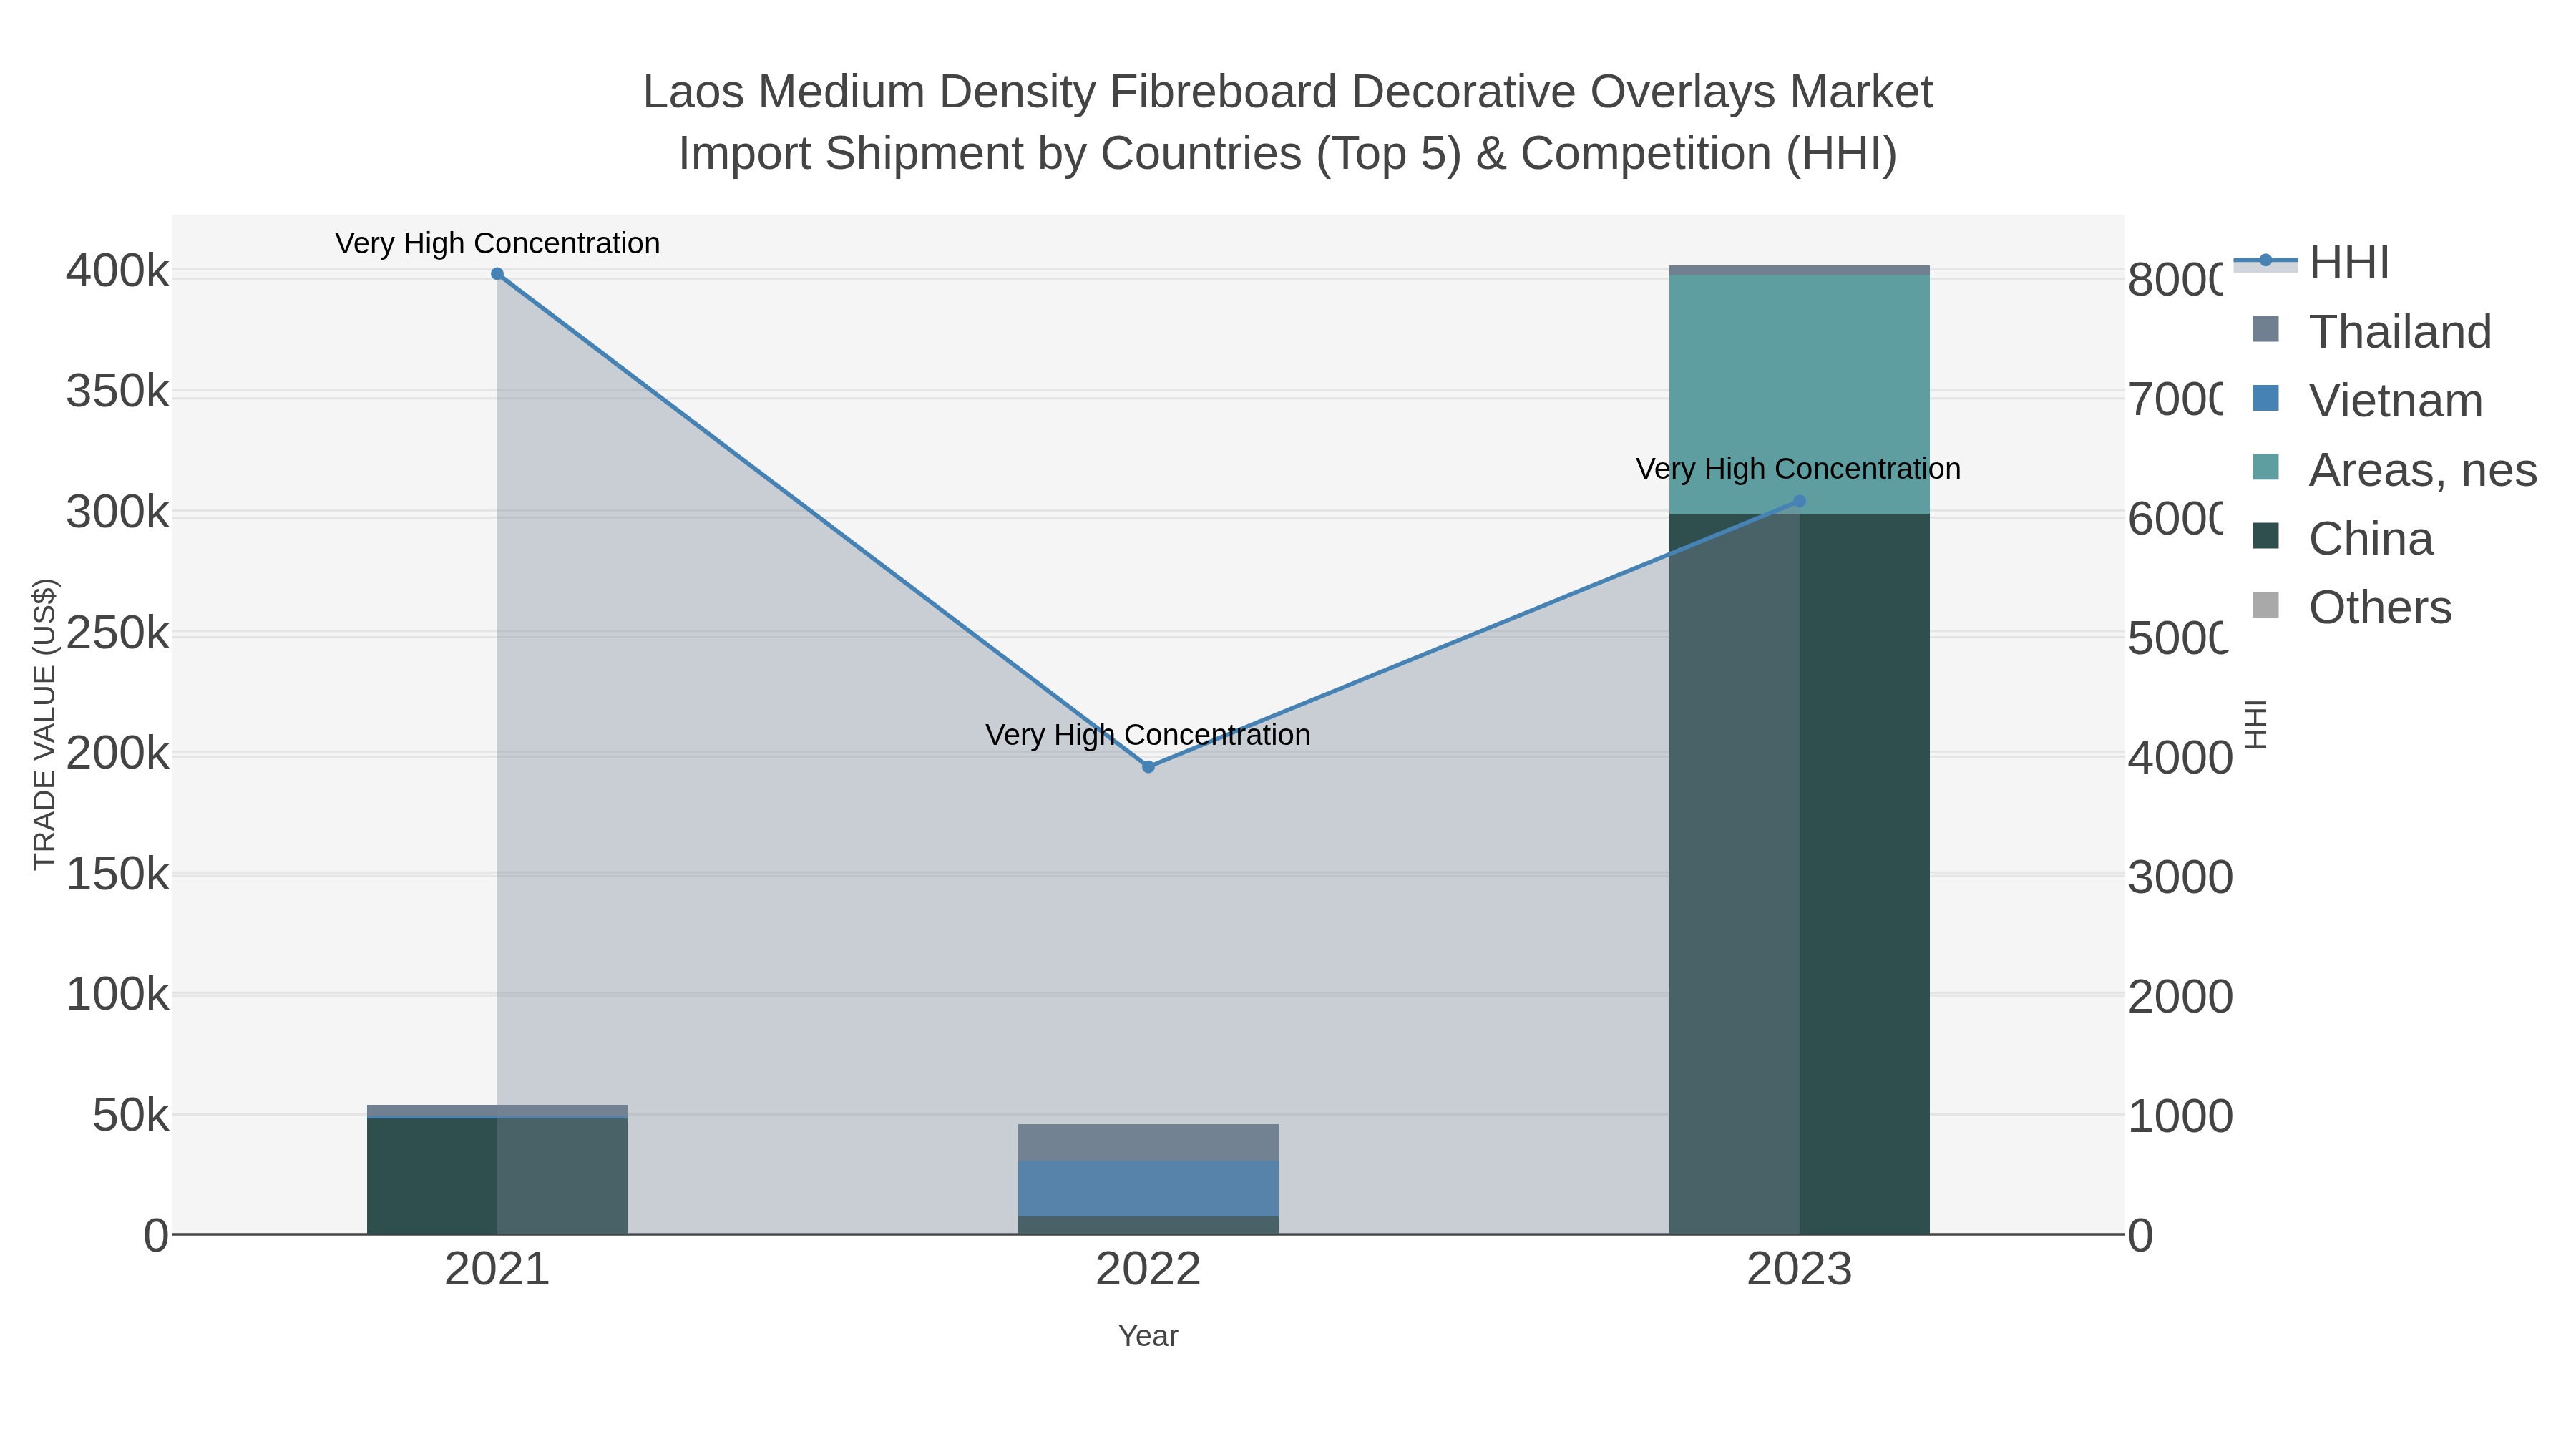Click the 4000 HHI axis tick label
This screenshot has width=2576, height=1449.
point(2180,758)
